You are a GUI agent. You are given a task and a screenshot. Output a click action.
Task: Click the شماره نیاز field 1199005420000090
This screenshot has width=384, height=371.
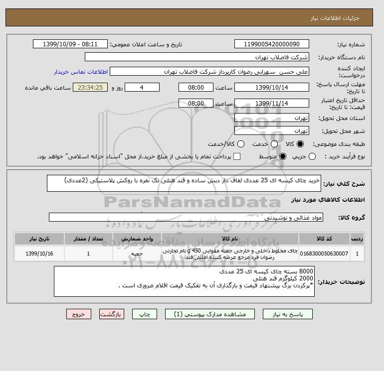pos(272,44)
